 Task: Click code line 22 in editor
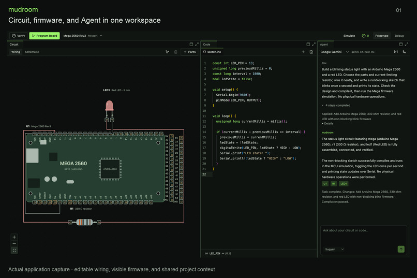[x=258, y=174]
